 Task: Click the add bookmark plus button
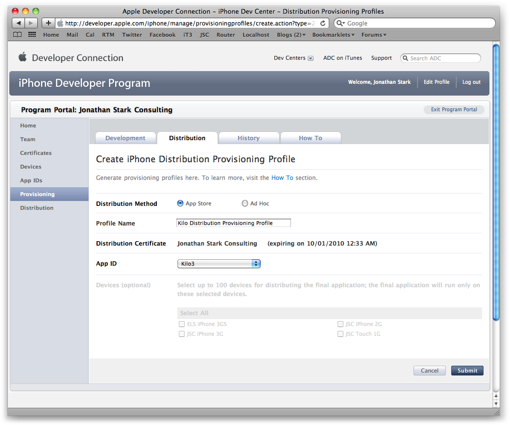point(48,23)
